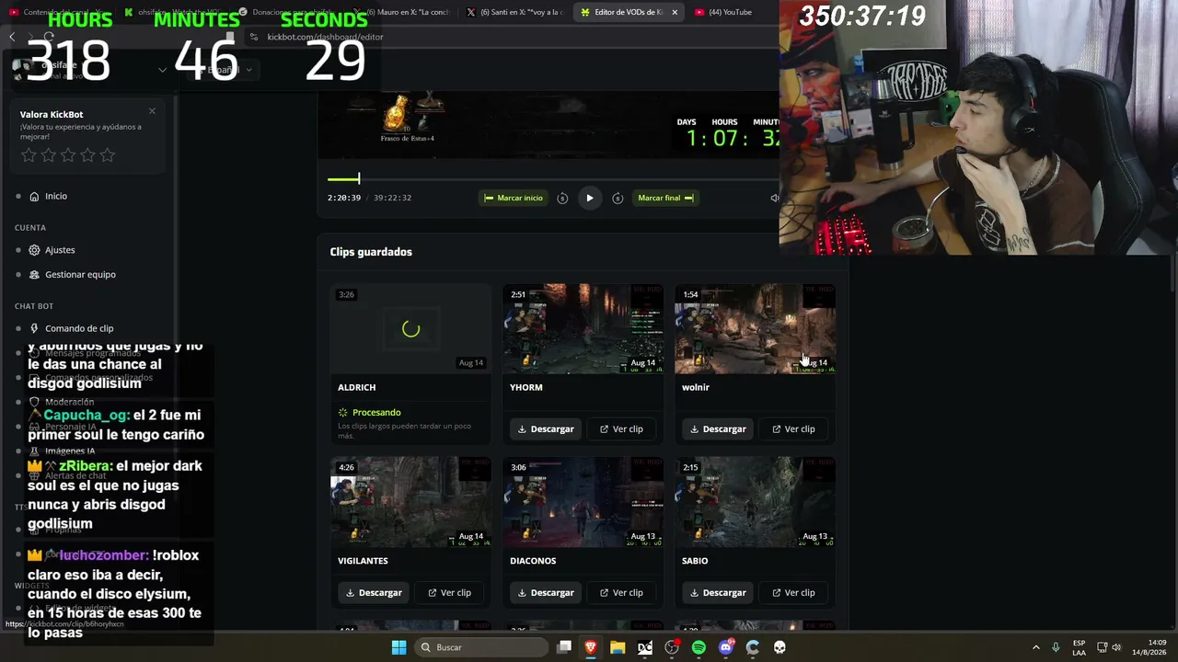Download the VIGILANTES clip
The image size is (1178, 662).
(374, 592)
